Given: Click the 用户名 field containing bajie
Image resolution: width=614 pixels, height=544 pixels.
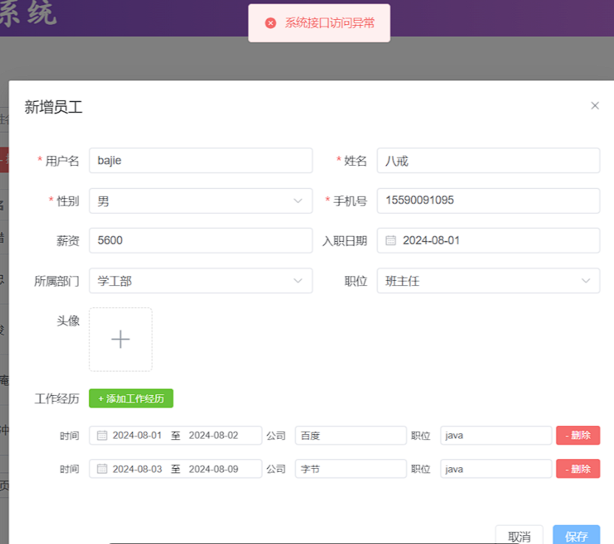Looking at the screenshot, I should [201, 161].
